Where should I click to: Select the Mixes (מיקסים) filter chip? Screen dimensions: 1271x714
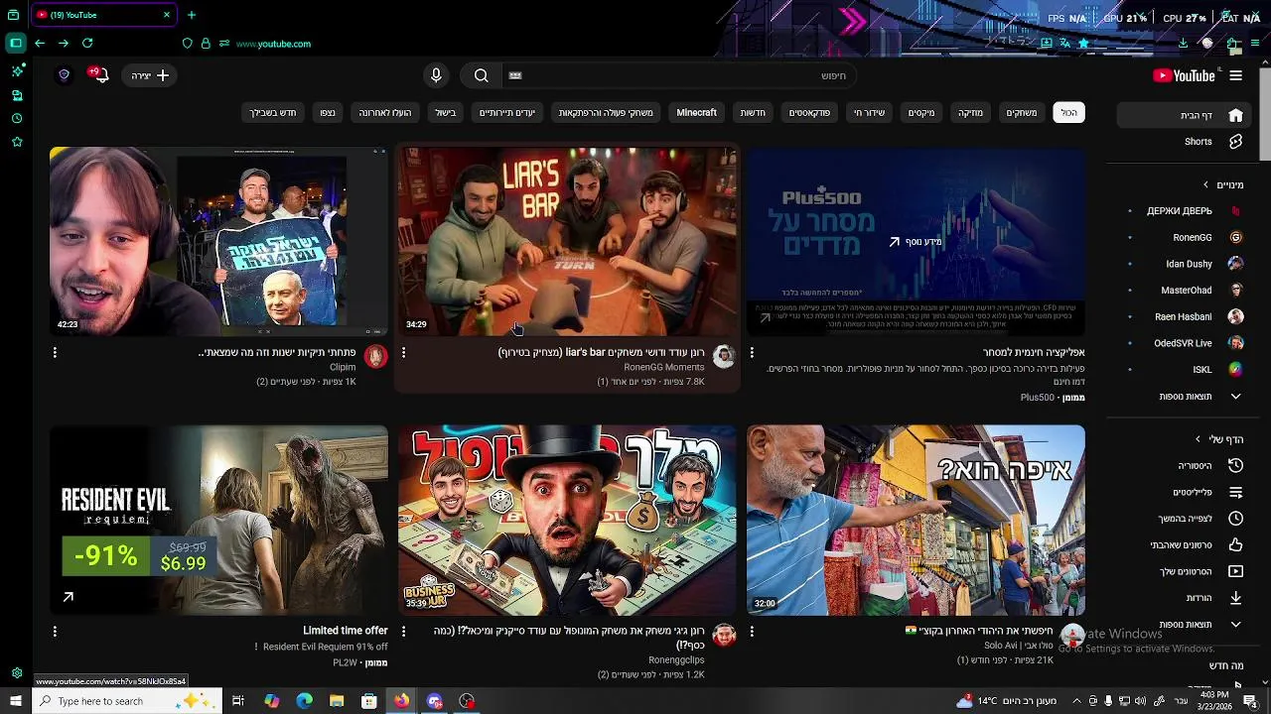pyautogui.click(x=921, y=113)
